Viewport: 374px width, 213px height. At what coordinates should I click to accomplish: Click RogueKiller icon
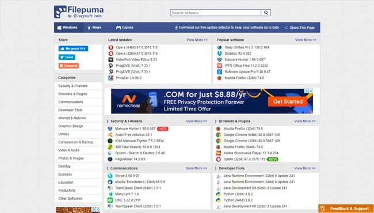tap(110, 159)
